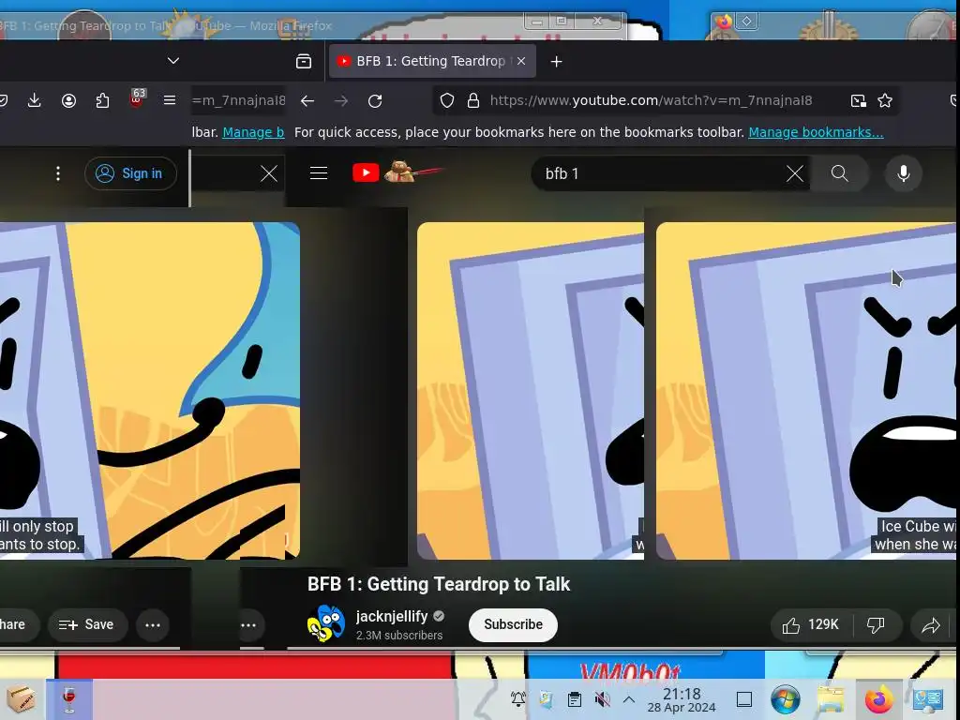Open the jacknjellify channel name link

[392, 616]
